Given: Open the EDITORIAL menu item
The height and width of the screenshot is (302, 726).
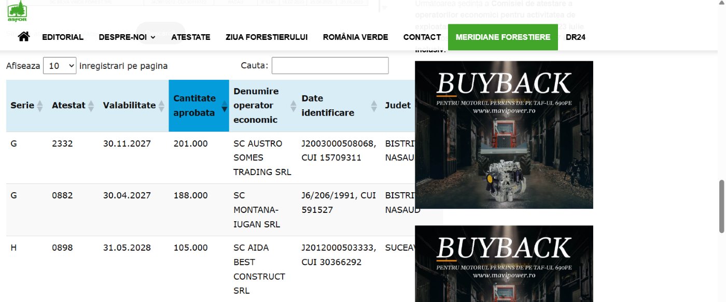Looking at the screenshot, I should coord(63,37).
